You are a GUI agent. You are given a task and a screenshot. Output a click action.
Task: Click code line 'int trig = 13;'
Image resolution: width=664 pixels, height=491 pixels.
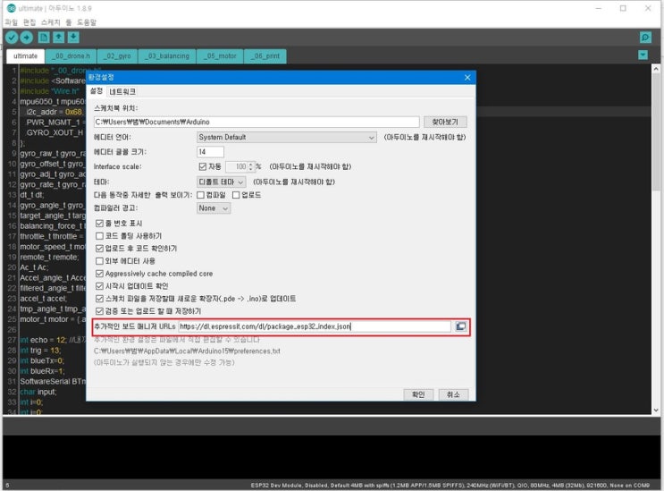click(x=40, y=351)
